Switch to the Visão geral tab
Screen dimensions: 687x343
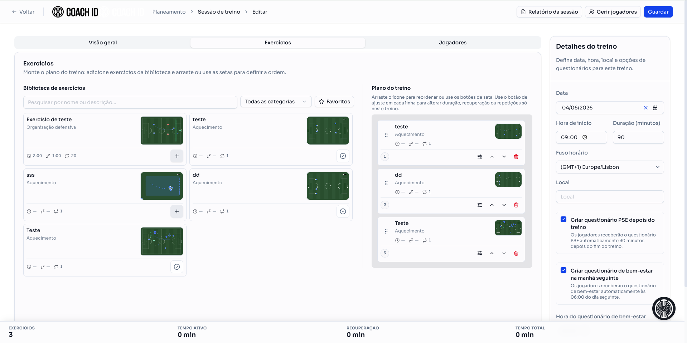[103, 43]
